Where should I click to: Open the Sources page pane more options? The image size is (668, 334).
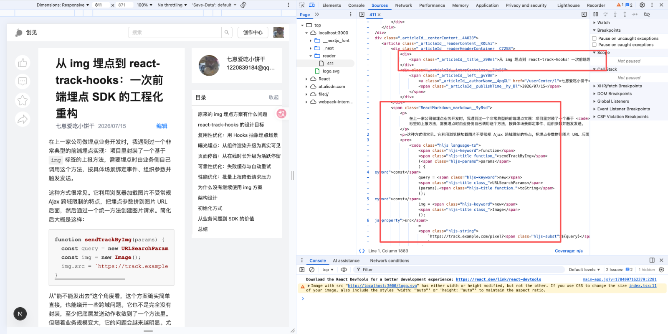click(x=351, y=14)
